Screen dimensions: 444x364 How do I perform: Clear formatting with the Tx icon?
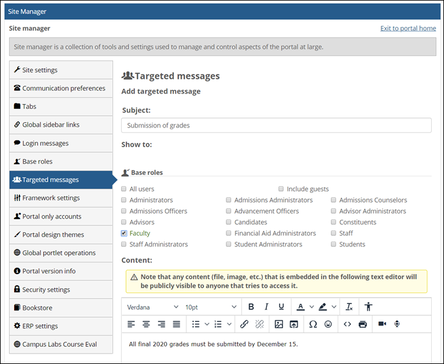(349, 307)
